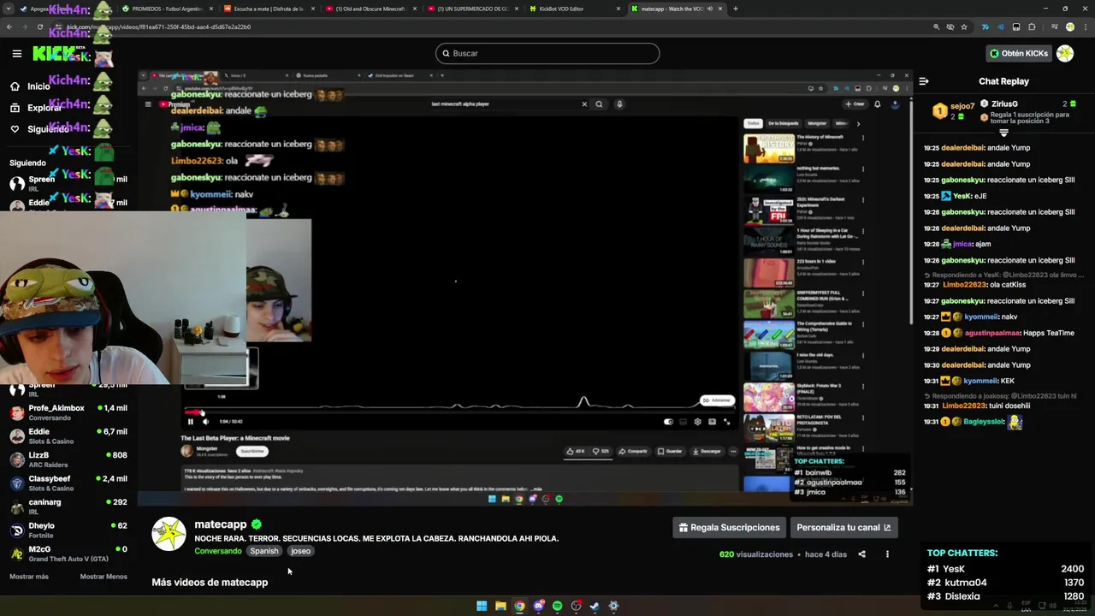Screen dimensions: 1095x616
Task: Open the Chrome three-dot menu
Action: 1084,27
